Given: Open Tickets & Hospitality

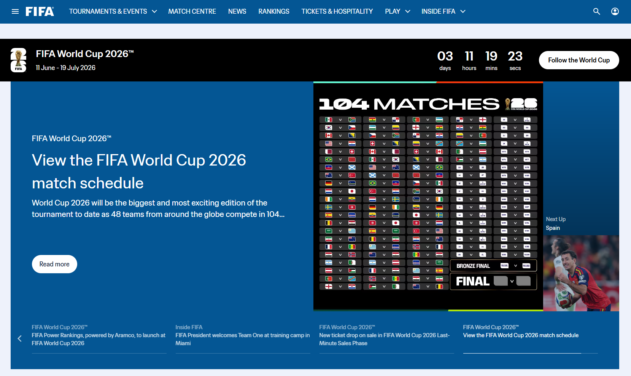Looking at the screenshot, I should coord(337,11).
